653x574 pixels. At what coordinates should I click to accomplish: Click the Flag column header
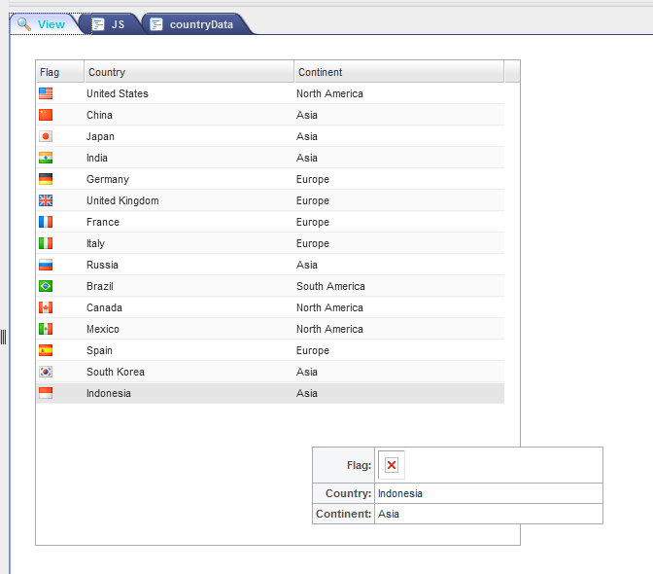click(x=59, y=72)
